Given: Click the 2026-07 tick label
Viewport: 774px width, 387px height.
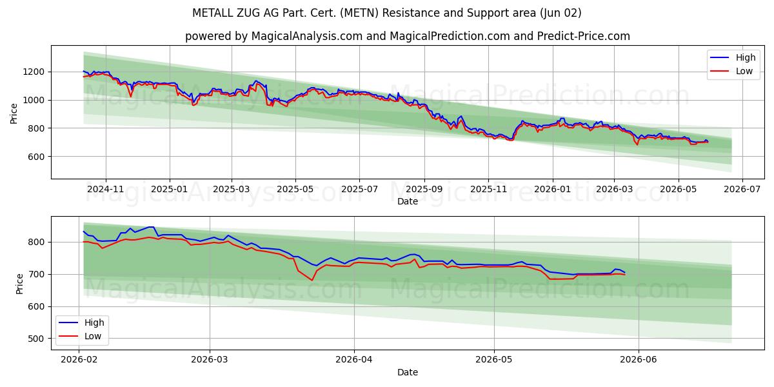Looking at the screenshot, I should [742, 189].
